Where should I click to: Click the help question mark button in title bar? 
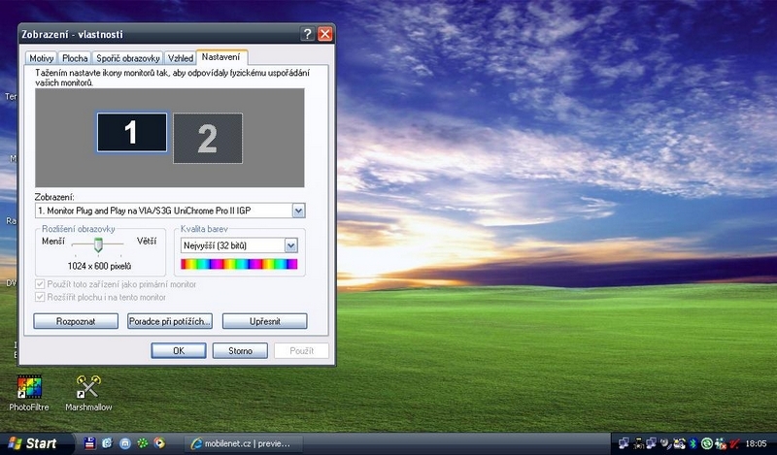tap(307, 34)
